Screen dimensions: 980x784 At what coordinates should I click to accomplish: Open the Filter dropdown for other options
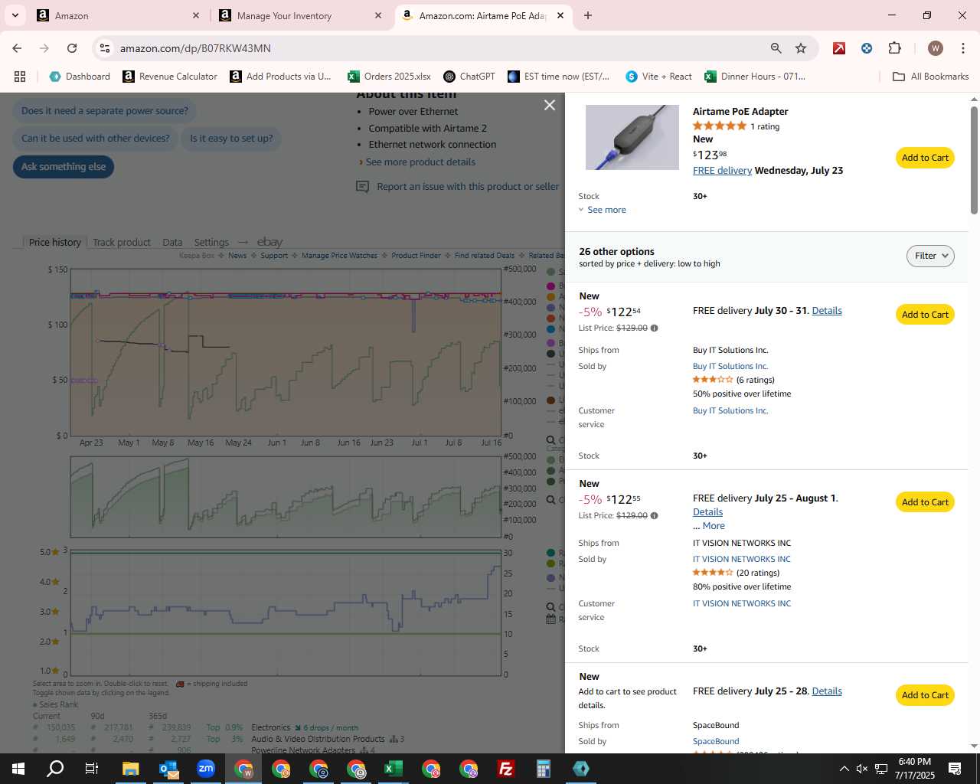(x=930, y=256)
